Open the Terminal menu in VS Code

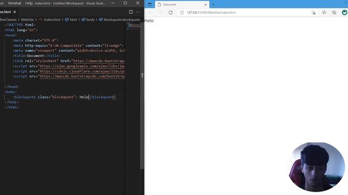point(15,3)
